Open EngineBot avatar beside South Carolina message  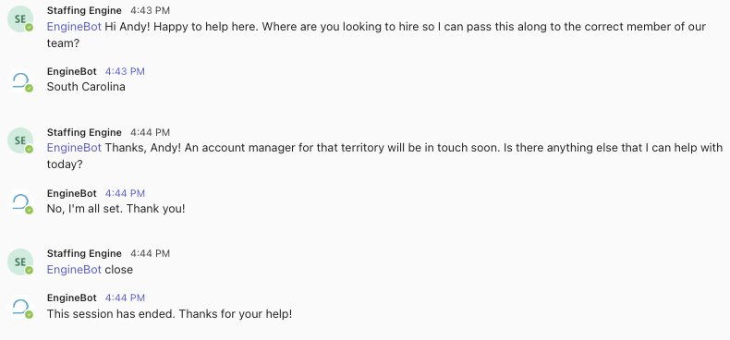tap(20, 80)
